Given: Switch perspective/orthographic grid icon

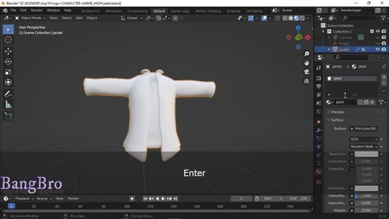Looking at the screenshot, I should (306, 81).
